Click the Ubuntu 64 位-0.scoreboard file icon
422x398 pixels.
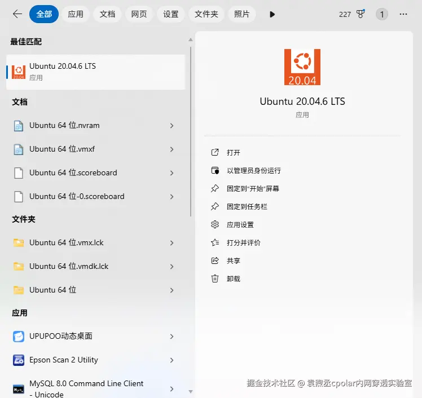(19, 197)
